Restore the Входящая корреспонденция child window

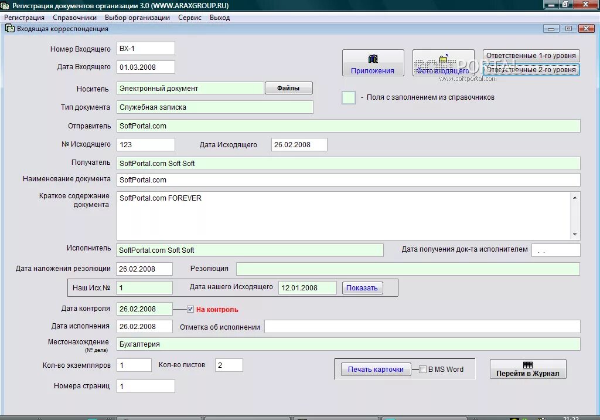568,29
